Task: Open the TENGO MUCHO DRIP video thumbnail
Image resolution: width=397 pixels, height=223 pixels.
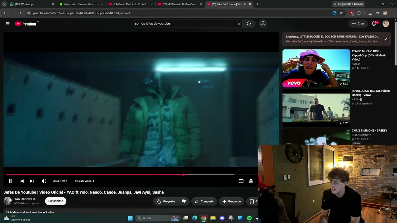Action: [x=316, y=68]
